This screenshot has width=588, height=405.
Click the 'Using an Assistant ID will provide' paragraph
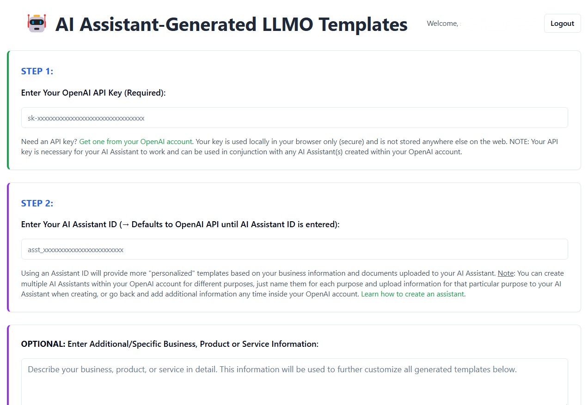click(x=293, y=284)
